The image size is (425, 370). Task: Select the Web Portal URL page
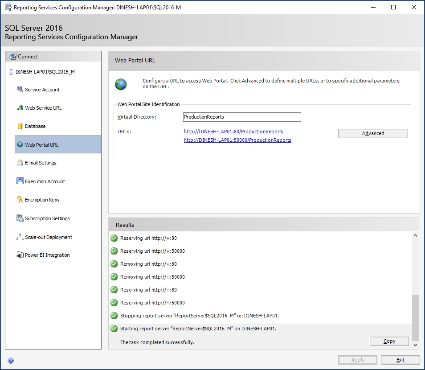[58, 144]
